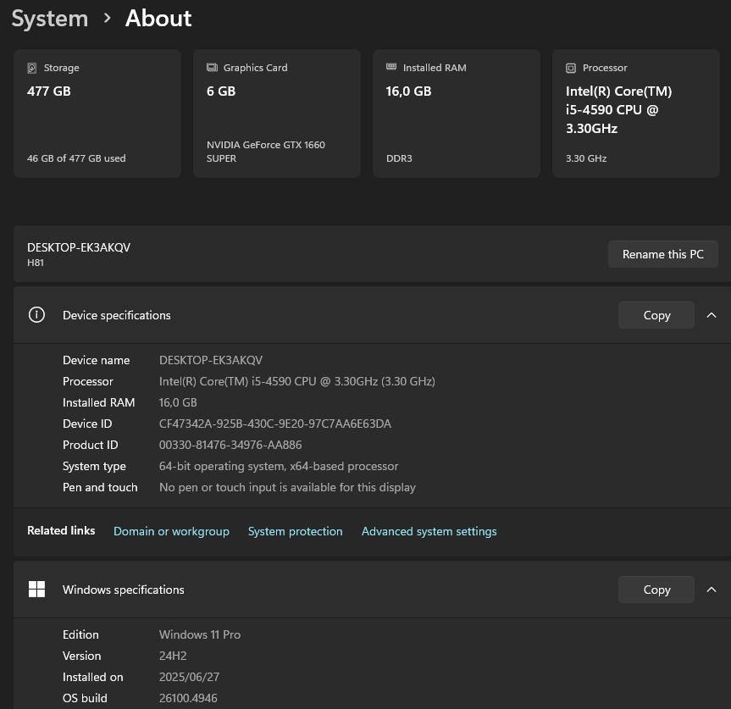Click the DDR3 RAM summary tile
This screenshot has height=709, width=731.
[456, 113]
